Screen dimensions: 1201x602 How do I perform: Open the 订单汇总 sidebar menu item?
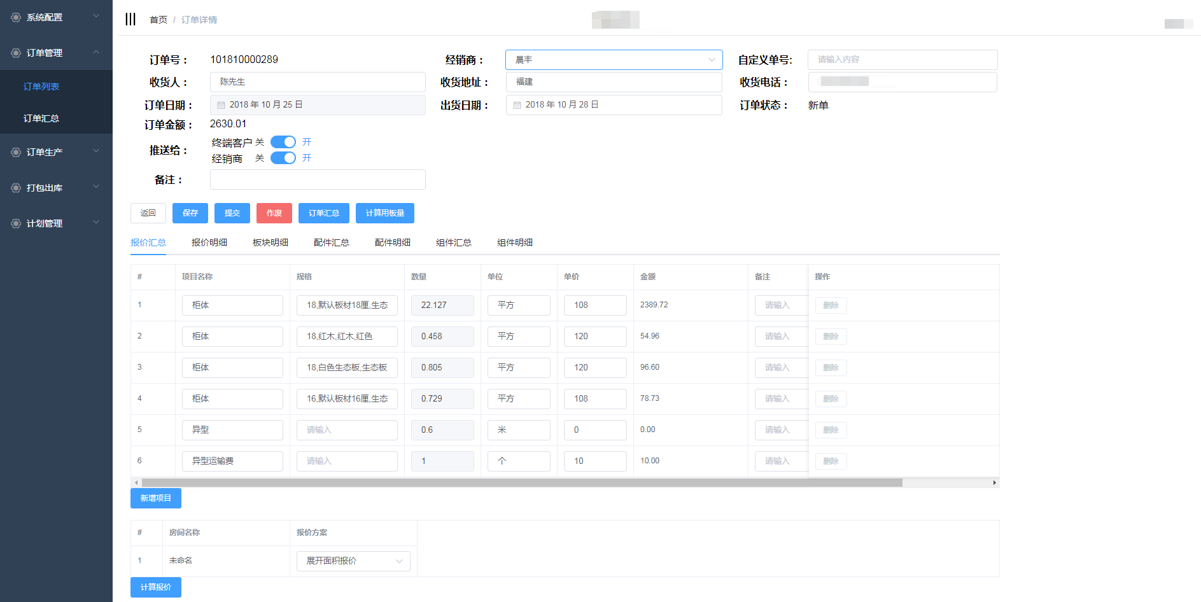[41, 118]
